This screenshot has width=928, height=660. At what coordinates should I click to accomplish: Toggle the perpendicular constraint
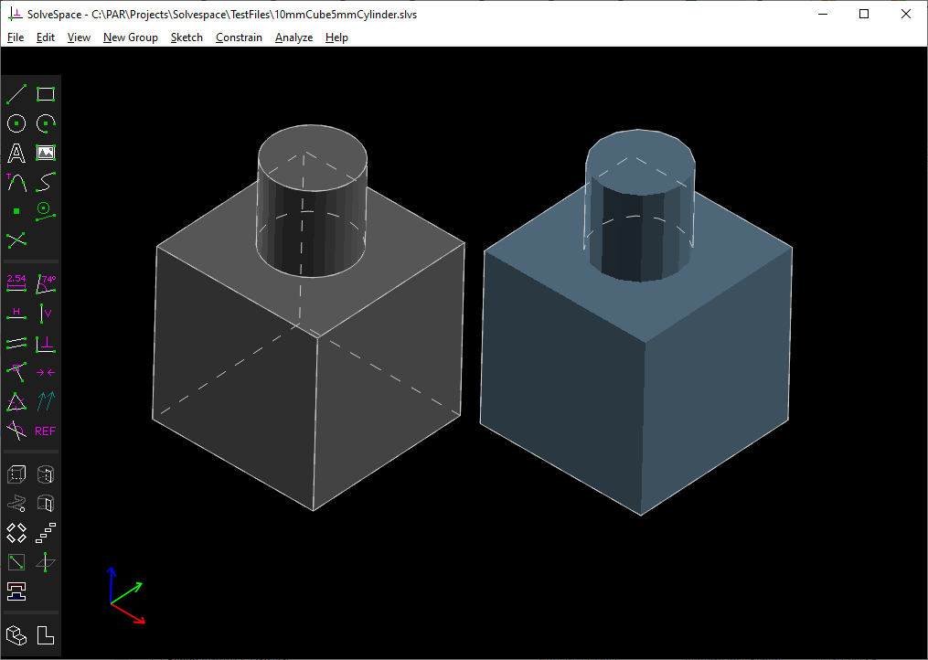tap(46, 343)
